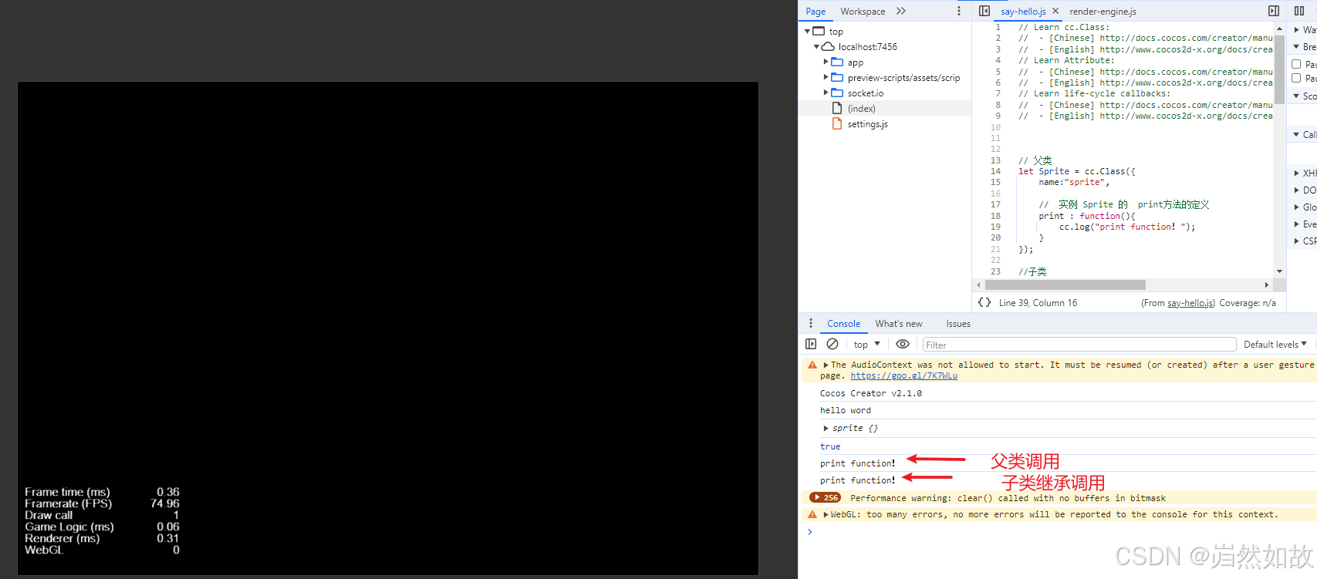
Task: Click the editor scroll-down arrow
Action: 1279,271
